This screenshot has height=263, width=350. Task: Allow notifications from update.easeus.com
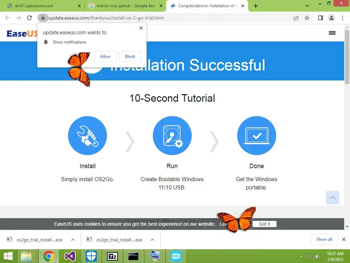coord(105,57)
